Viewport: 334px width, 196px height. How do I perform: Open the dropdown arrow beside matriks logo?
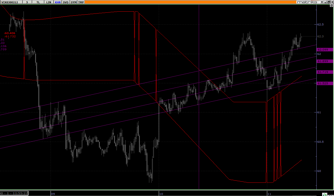(322, 2)
